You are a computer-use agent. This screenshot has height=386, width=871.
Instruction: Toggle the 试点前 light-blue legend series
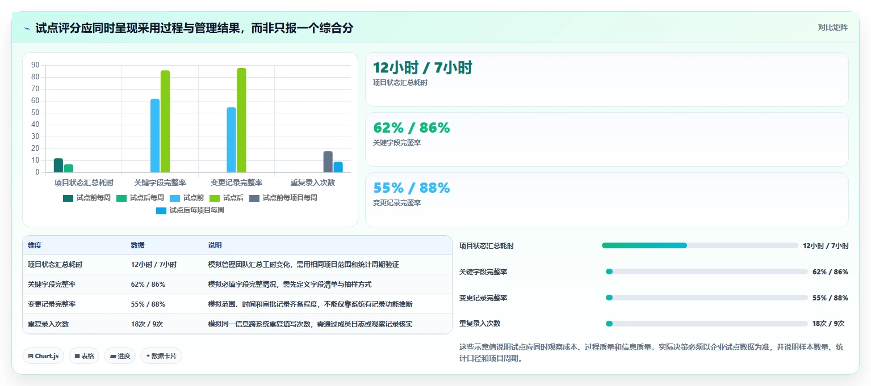tap(187, 198)
